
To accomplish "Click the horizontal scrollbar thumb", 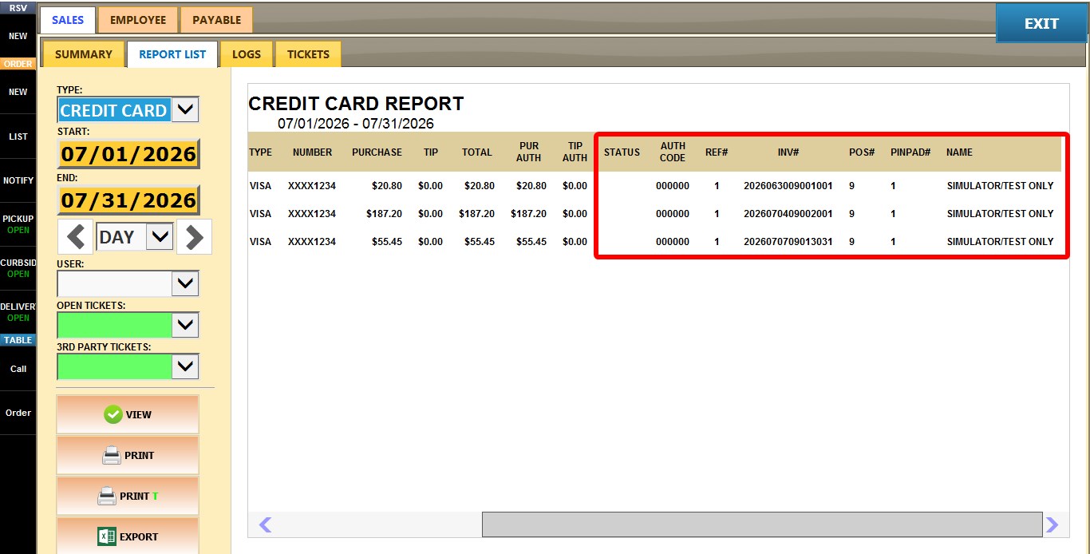I will (762, 524).
